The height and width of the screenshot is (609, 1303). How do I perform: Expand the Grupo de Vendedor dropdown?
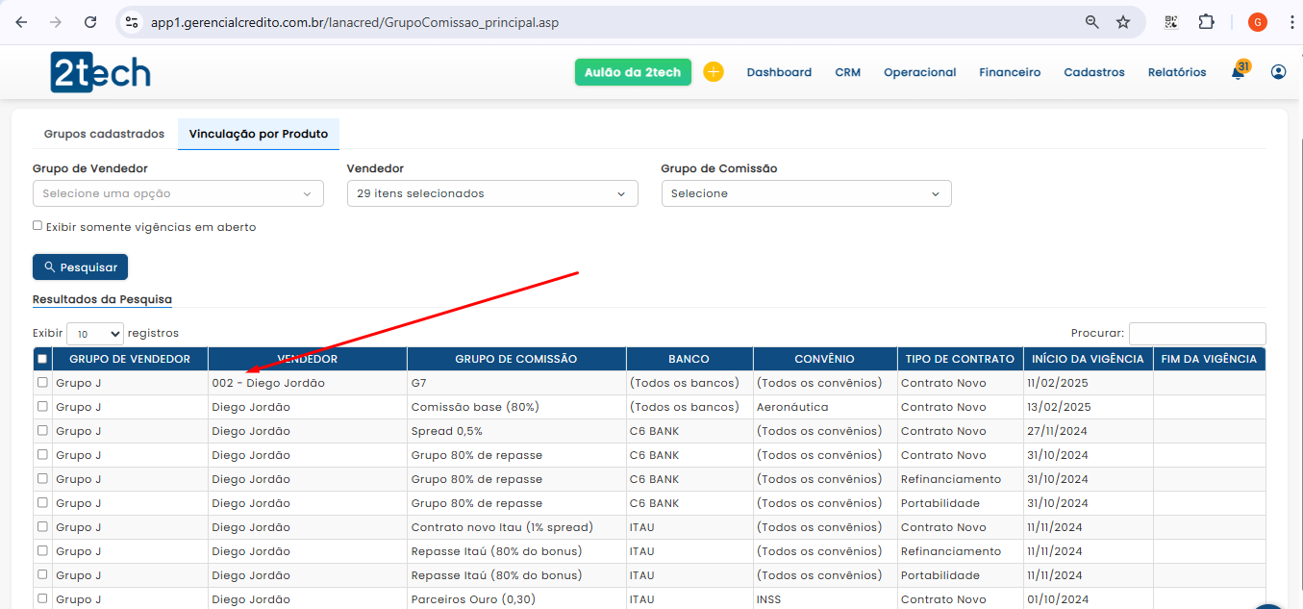pos(178,193)
